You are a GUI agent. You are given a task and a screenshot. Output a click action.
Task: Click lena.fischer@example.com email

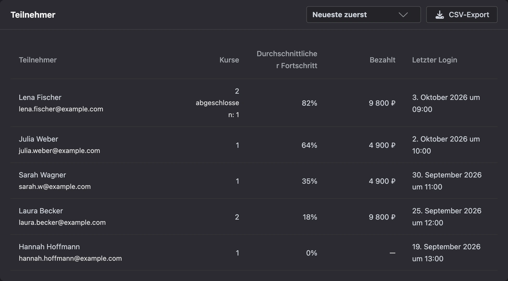point(61,109)
